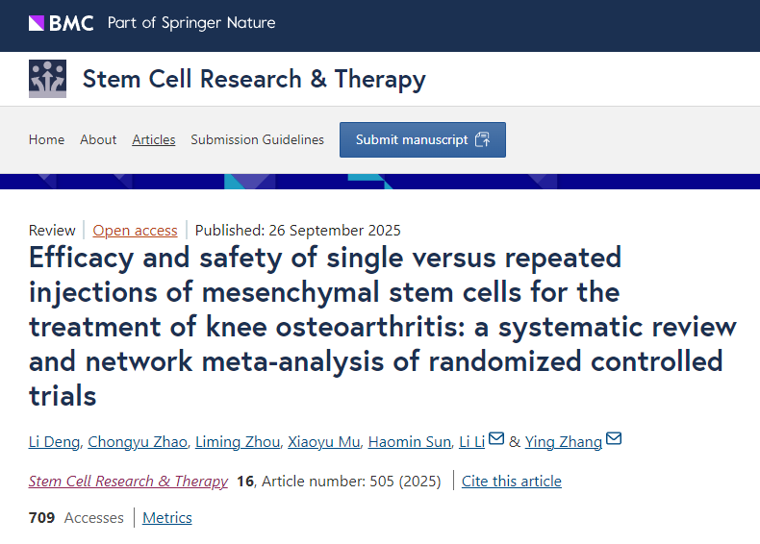Click the upload icon on Submit manuscript
The width and height of the screenshot is (760, 544).
click(x=483, y=140)
